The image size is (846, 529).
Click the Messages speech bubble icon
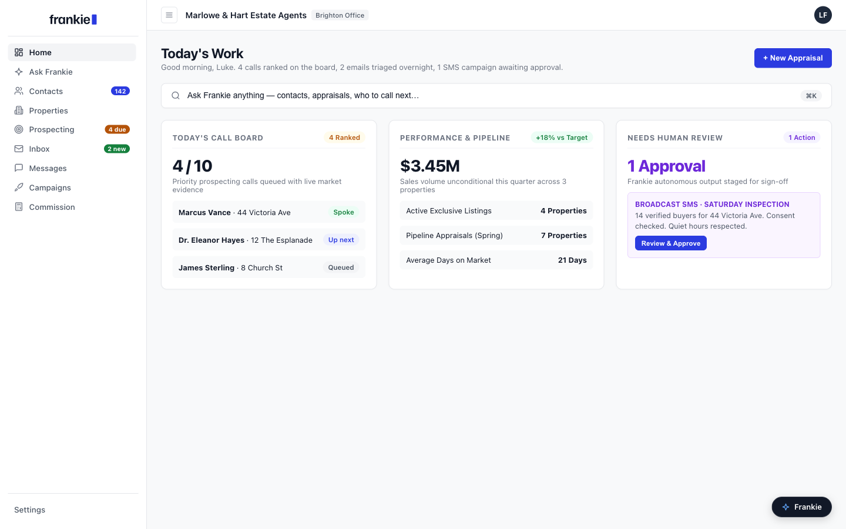19,168
